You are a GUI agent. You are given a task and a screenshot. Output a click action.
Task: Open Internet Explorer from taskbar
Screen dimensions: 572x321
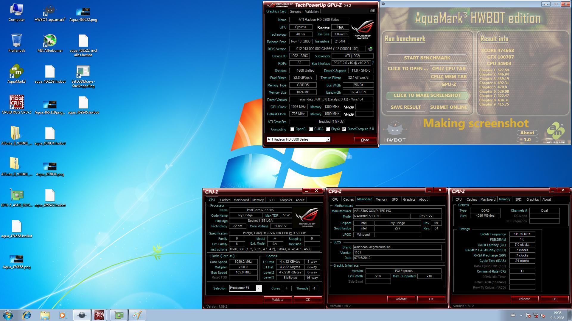tap(27, 315)
